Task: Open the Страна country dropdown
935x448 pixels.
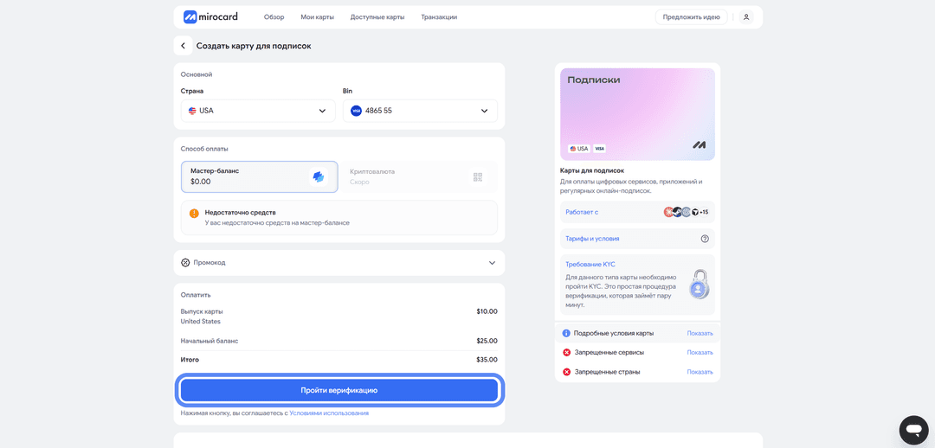Action: coord(258,111)
